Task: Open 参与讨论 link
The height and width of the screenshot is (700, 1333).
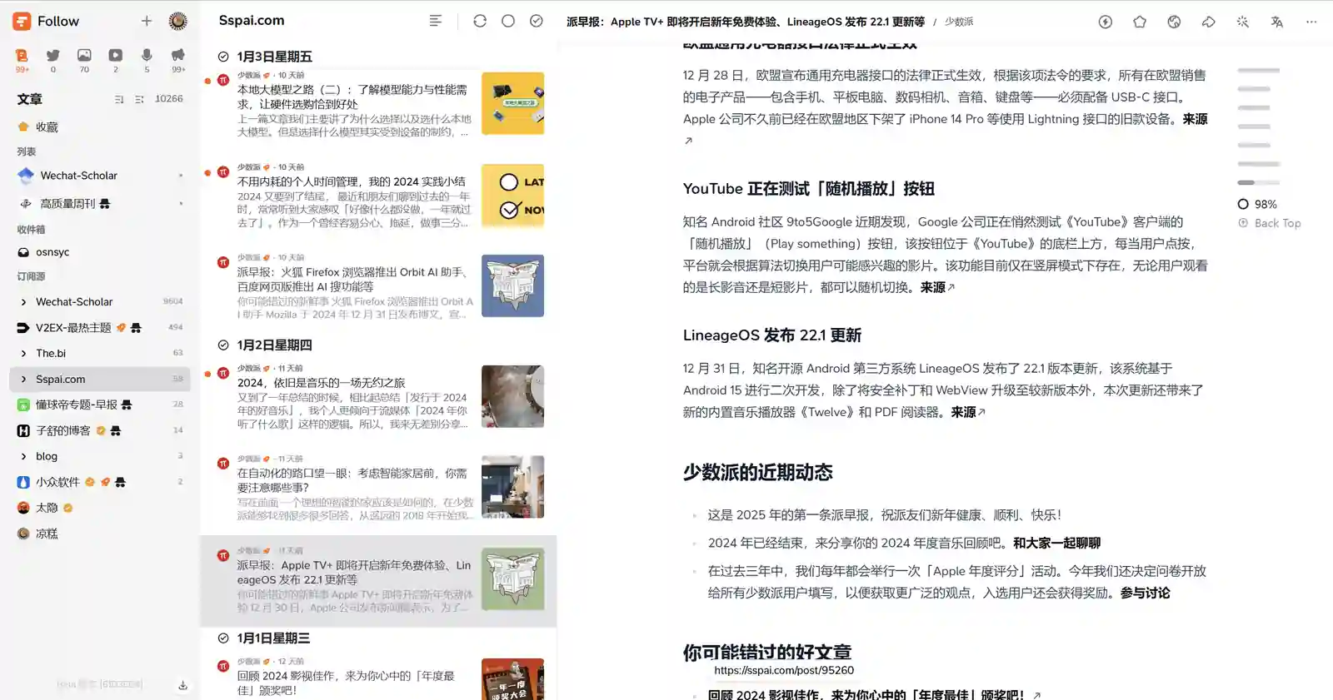Action: point(1146,593)
